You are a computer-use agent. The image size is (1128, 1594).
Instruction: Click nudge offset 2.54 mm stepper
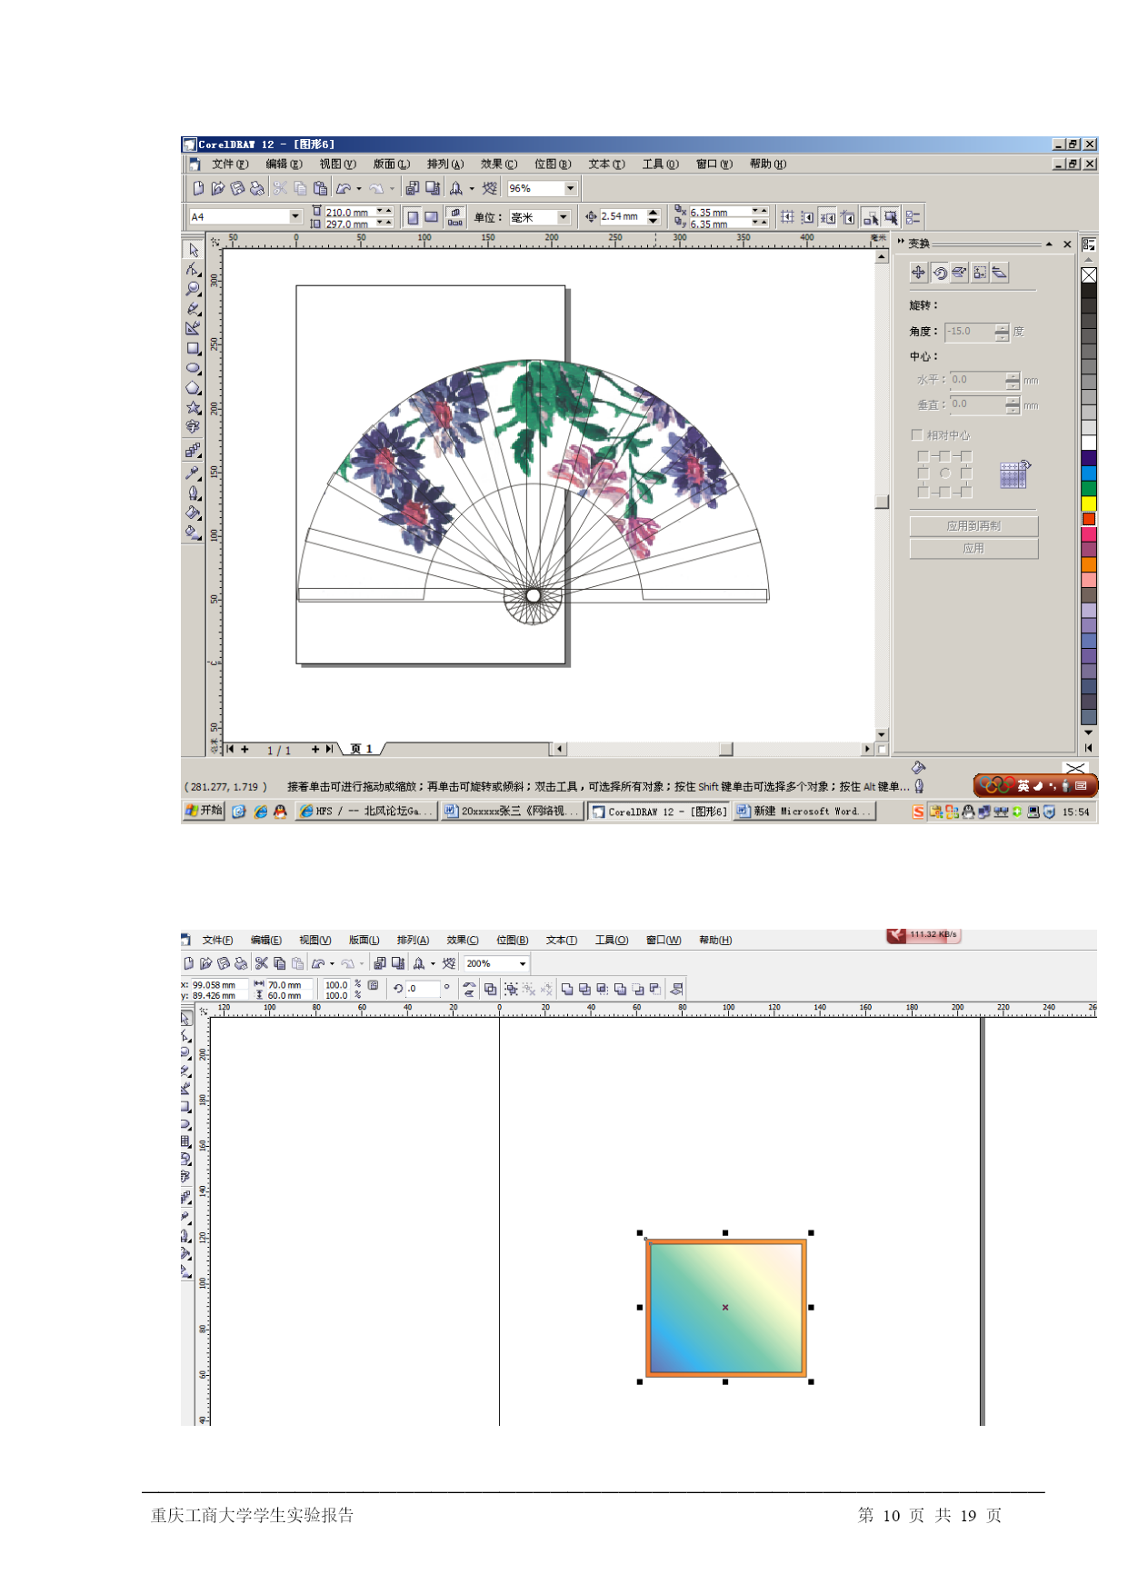click(x=653, y=216)
